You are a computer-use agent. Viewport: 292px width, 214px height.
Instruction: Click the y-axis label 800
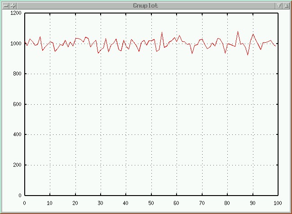tap(17, 74)
